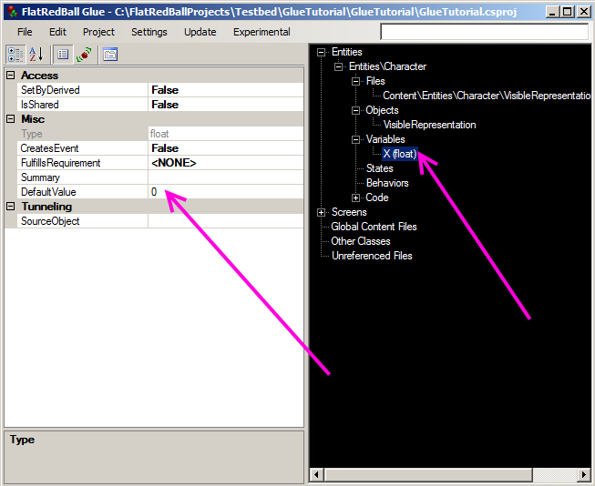
Task: Click the tree horizontal scrollbar thumb
Action: (x=428, y=475)
